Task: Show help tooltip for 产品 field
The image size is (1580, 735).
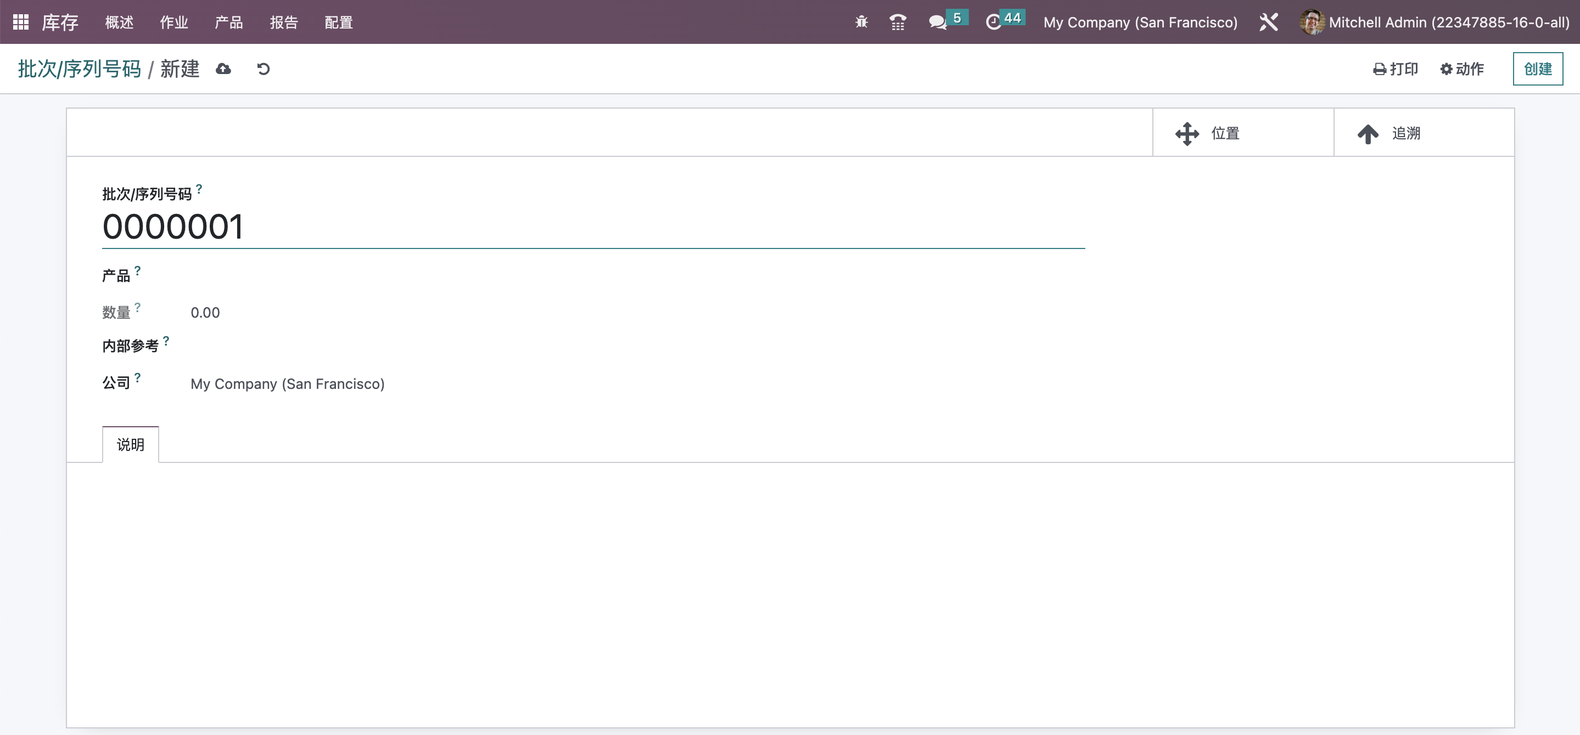Action: click(x=137, y=270)
